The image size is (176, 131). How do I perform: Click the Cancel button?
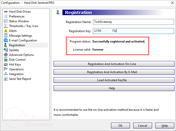(143, 126)
